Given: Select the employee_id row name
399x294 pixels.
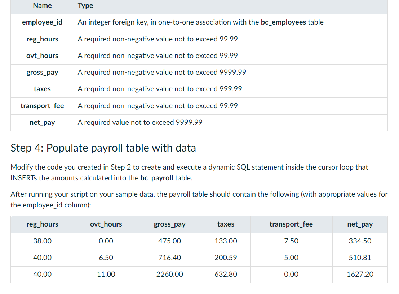Looking at the screenshot, I should (x=42, y=22).
